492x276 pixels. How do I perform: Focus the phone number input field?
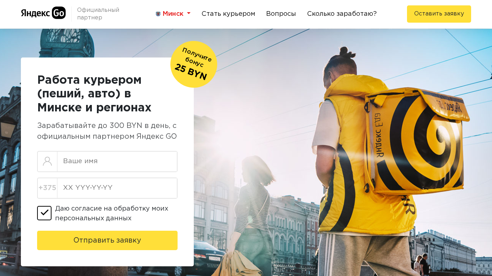117,188
